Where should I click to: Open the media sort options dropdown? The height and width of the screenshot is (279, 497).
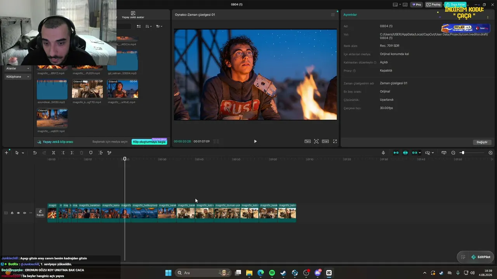(149, 26)
